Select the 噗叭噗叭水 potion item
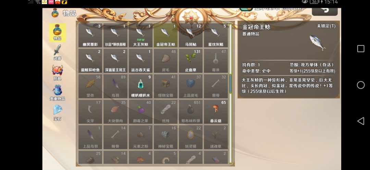This screenshot has height=170, width=370. tap(140, 86)
